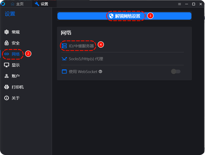Screen dimensions: 205x155
Task: Open 显示 display monitor icon
Action: 7,65
